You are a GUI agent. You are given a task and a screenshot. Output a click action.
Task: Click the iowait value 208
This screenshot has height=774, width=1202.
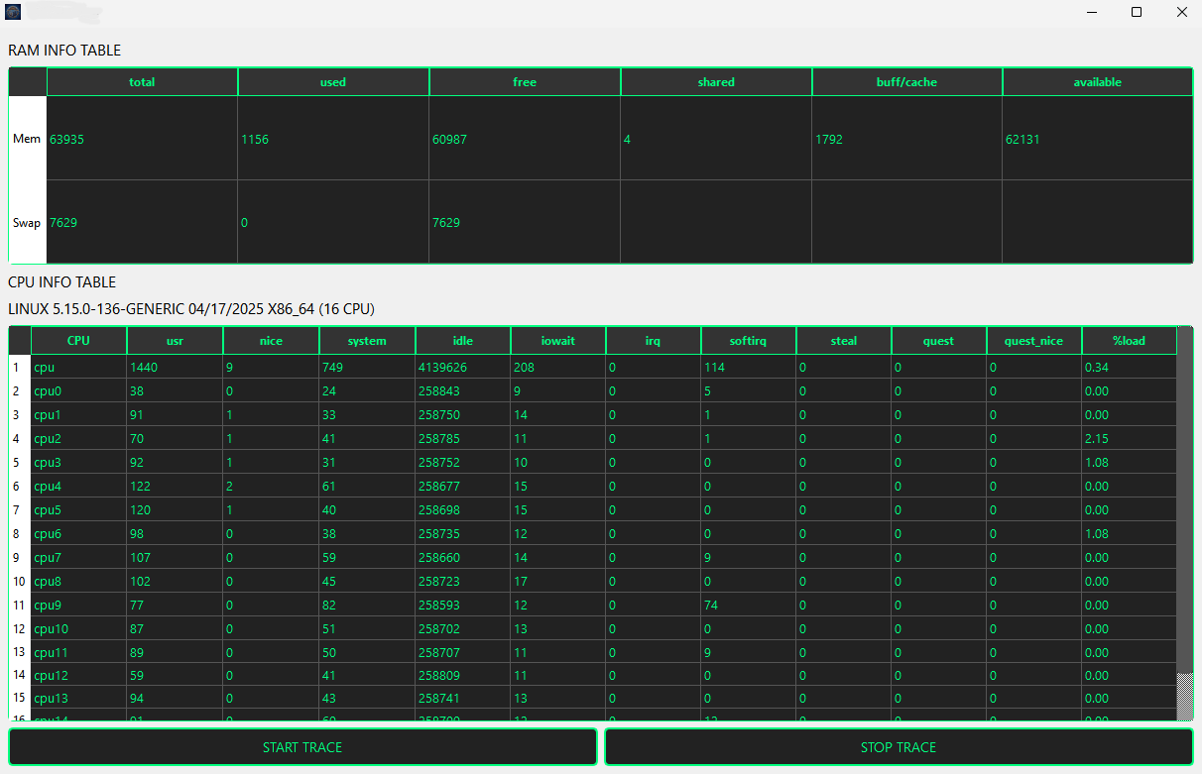click(x=557, y=367)
